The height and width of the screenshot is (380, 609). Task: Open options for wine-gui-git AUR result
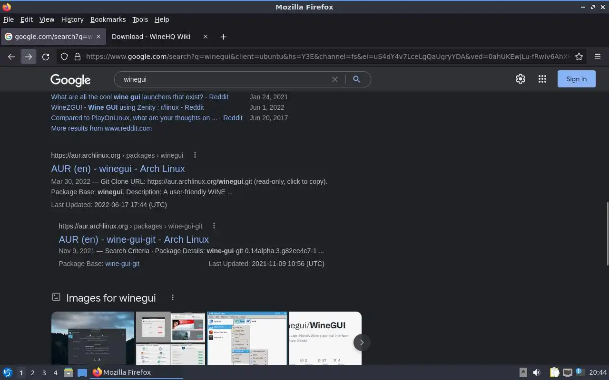click(x=214, y=226)
